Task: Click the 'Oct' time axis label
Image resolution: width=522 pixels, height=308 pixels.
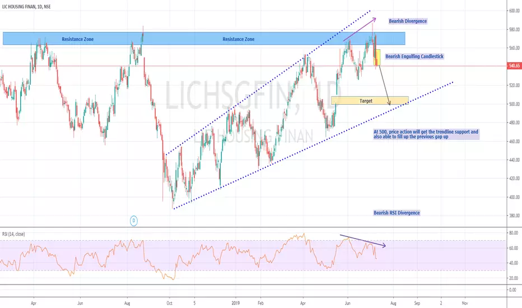Action: coord(170,303)
